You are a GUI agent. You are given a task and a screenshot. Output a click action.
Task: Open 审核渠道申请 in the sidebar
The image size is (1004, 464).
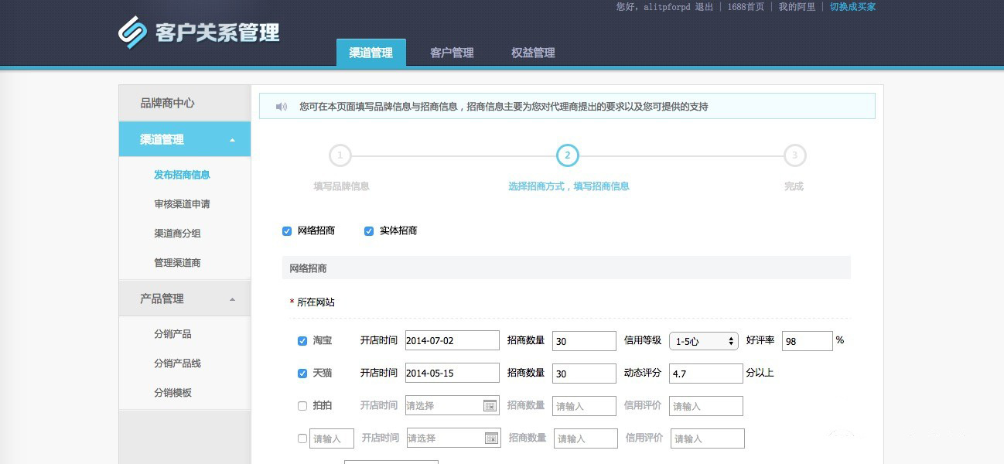[x=182, y=204]
